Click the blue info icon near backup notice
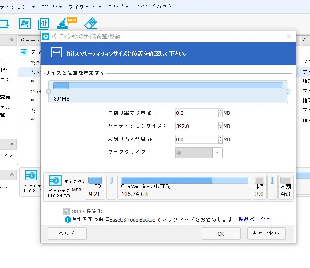This screenshot has height=268, width=310. coord(67,219)
